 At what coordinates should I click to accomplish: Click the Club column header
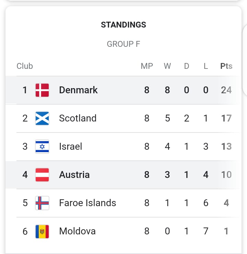click(25, 66)
